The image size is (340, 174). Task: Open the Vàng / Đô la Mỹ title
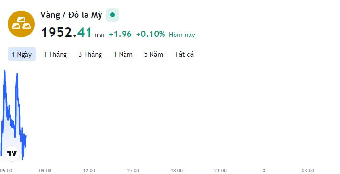click(71, 15)
